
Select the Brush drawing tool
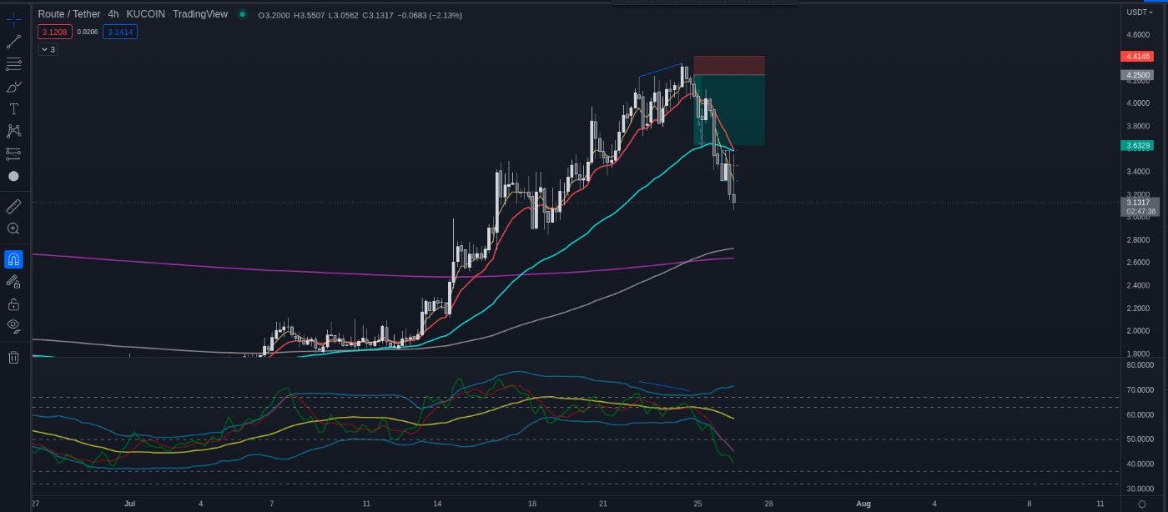(x=13, y=86)
